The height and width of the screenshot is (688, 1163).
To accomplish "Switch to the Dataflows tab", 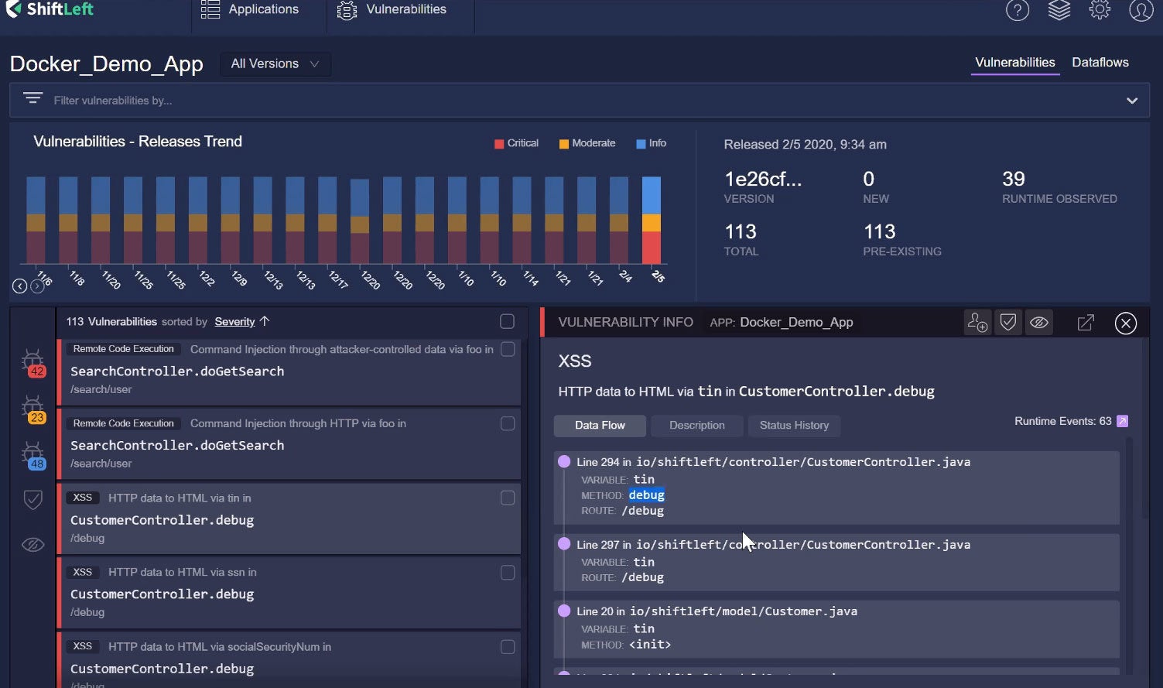I will click(1100, 63).
